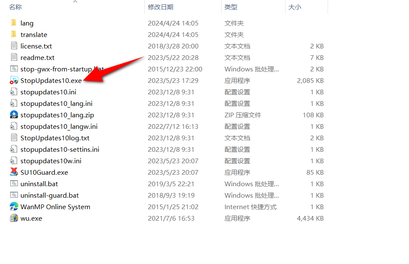Click the 4,434 KB size value
The image size is (409, 264).
[x=310, y=218]
